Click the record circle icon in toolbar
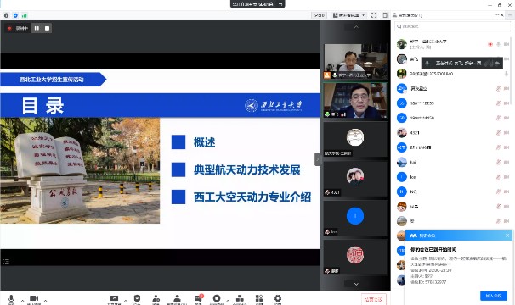Viewport: 515px width, 305px height. click(x=217, y=298)
